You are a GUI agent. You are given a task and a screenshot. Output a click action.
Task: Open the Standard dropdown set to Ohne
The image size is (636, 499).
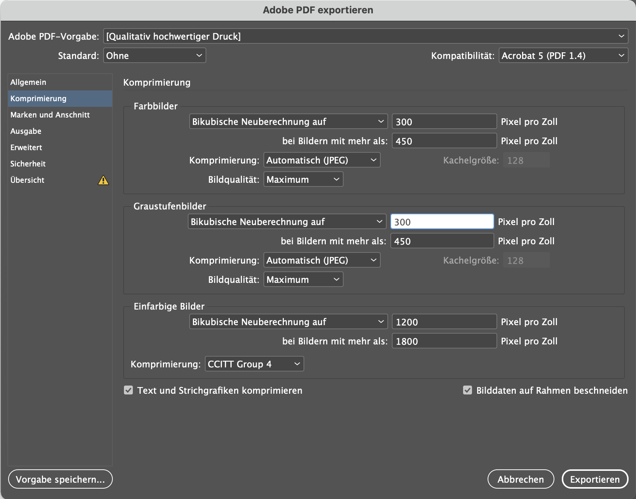click(x=154, y=56)
